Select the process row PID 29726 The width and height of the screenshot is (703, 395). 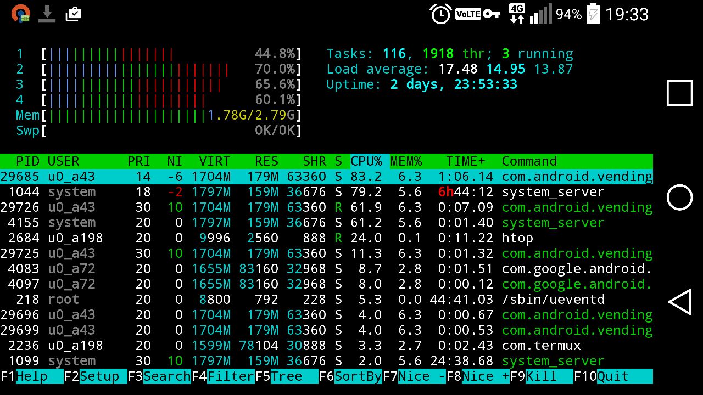[326, 207]
